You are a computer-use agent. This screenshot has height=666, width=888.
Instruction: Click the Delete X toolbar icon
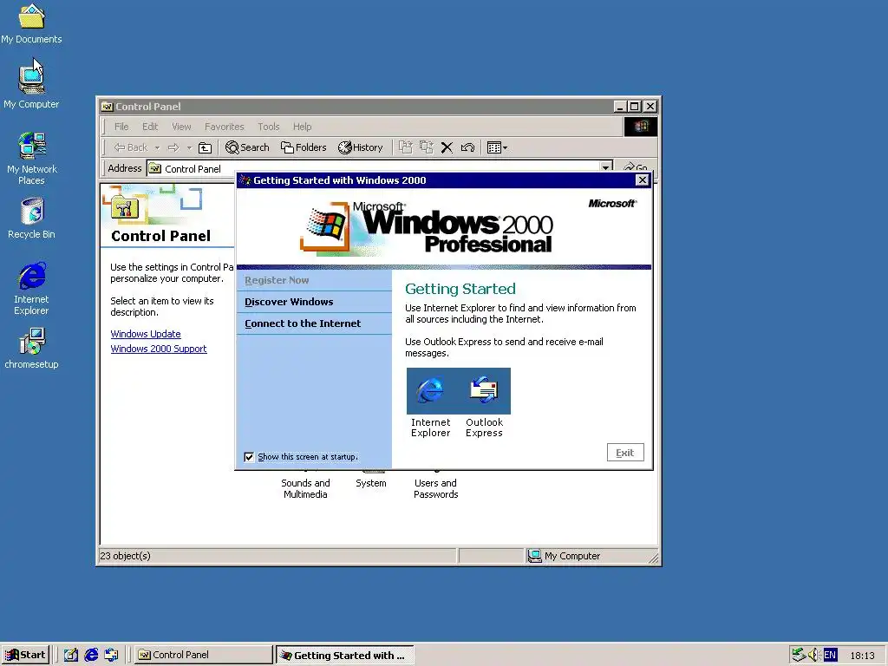447,147
